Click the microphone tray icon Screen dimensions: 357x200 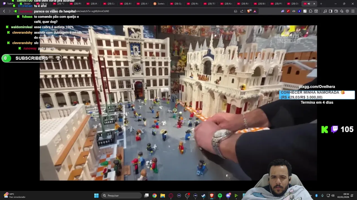pyautogui.click(x=322, y=196)
